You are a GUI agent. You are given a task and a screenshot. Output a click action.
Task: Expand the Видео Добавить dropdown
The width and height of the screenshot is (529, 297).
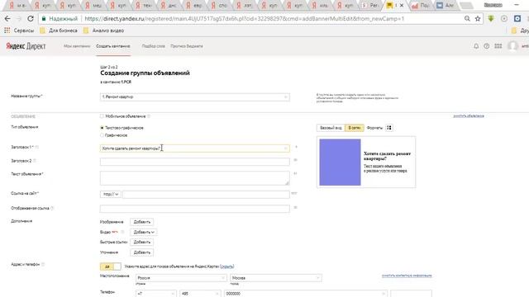144,232
